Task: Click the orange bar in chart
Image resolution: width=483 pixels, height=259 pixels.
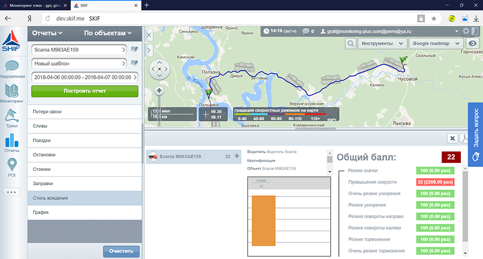Action: (x=263, y=220)
